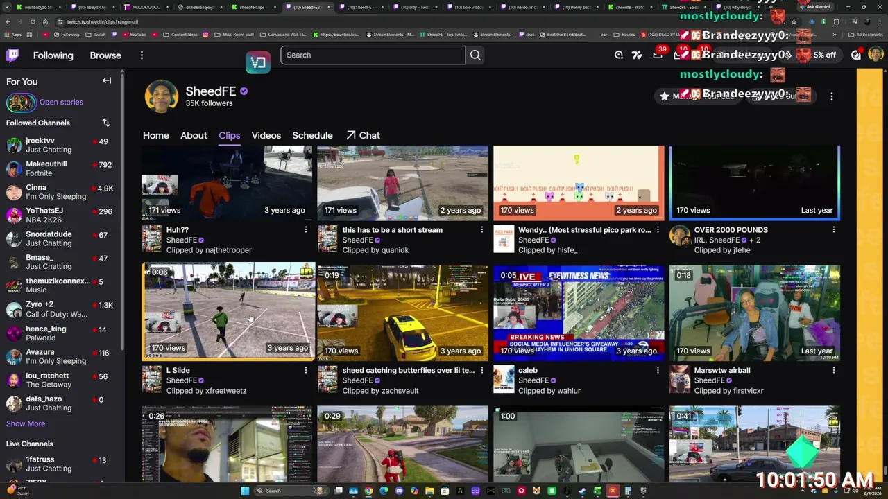
Task: Click the Pico Park game box art
Action: [x=504, y=240]
